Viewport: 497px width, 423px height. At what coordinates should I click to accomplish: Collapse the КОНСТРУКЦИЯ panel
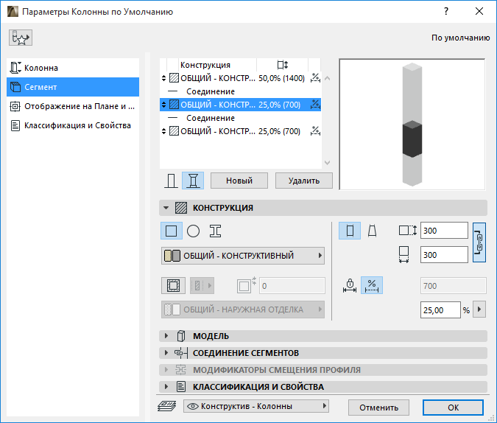tap(166, 208)
